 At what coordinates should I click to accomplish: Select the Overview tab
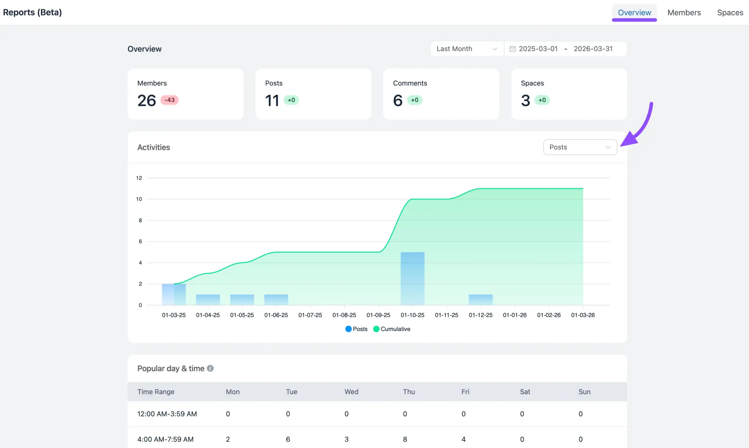[634, 13]
